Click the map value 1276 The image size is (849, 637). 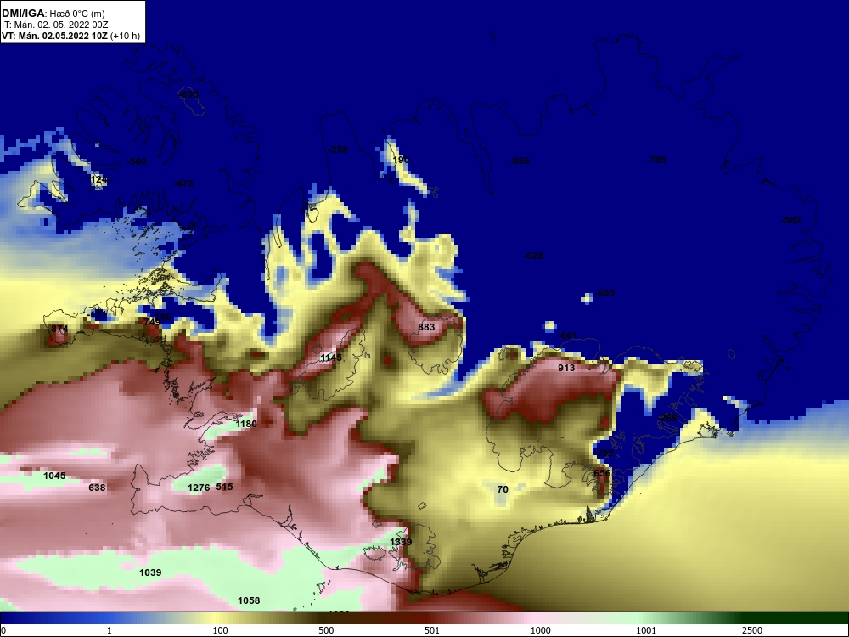[x=199, y=488]
